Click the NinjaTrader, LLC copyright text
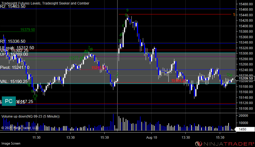 pos(20,128)
